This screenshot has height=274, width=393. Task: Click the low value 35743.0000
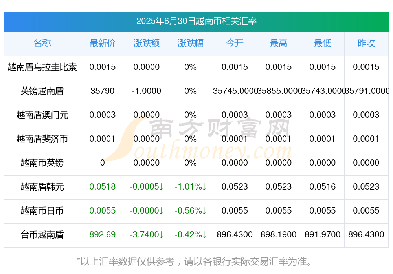click(323, 91)
